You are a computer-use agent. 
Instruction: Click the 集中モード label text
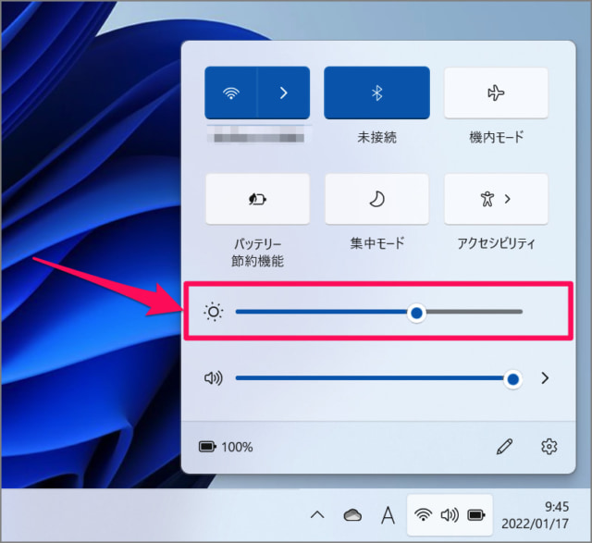pos(376,243)
